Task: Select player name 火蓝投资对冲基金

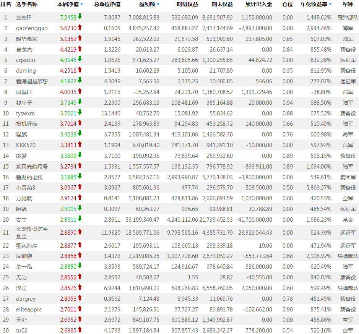Action: [32, 233]
